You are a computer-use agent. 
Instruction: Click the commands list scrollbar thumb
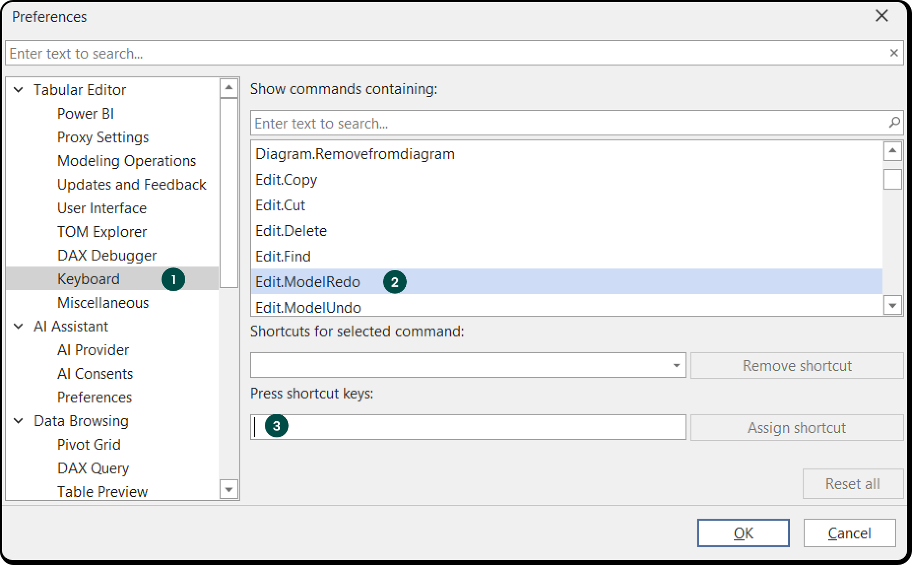tap(892, 179)
